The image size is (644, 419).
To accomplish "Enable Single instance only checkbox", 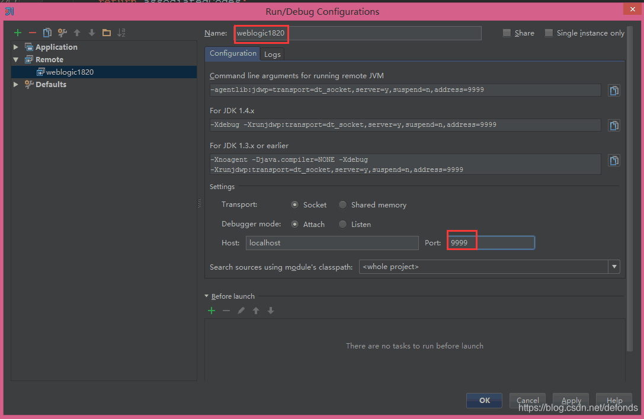I will pos(549,33).
